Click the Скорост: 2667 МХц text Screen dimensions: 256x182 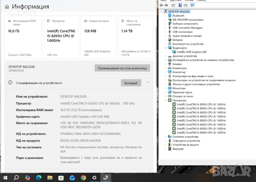tap(20, 55)
